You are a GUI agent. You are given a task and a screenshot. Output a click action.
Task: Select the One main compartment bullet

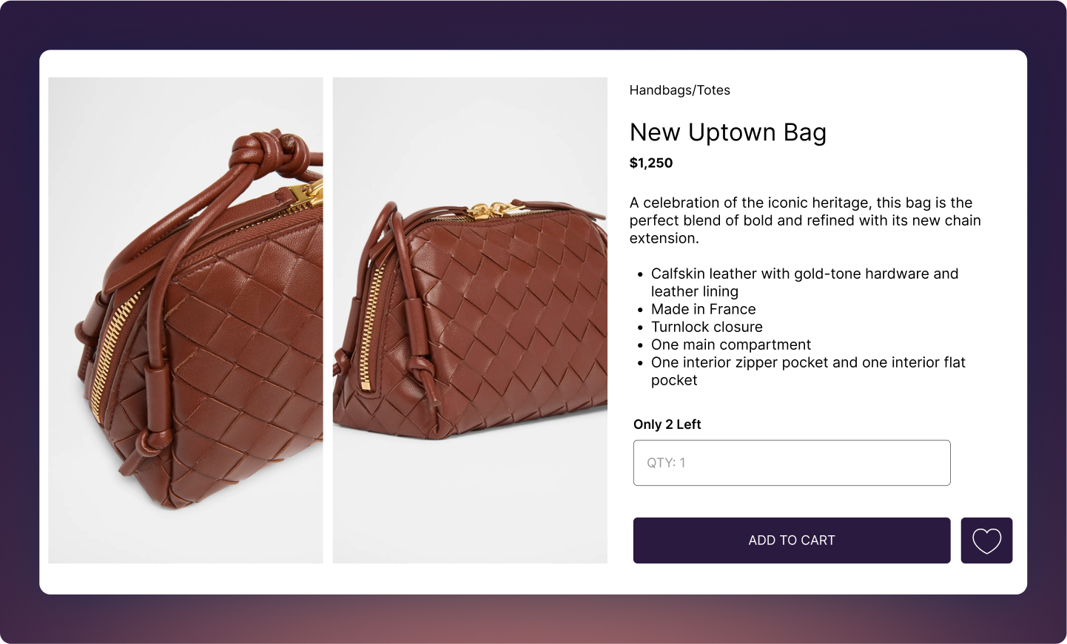731,345
